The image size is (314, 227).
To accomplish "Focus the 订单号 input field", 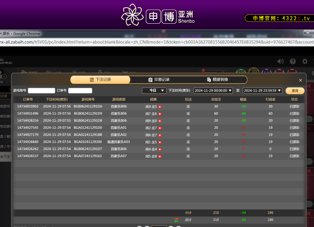I will coord(80,91).
